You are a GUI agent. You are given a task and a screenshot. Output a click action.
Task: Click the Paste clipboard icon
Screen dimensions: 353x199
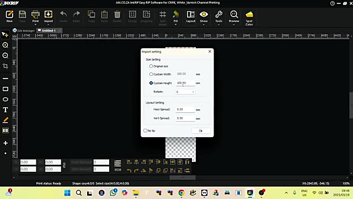(x=104, y=14)
